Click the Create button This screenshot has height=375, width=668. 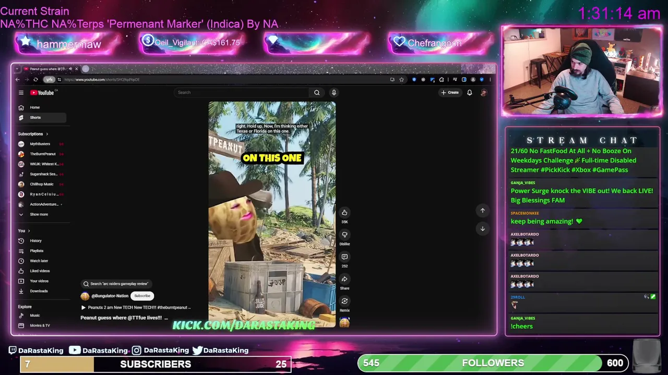(x=450, y=93)
